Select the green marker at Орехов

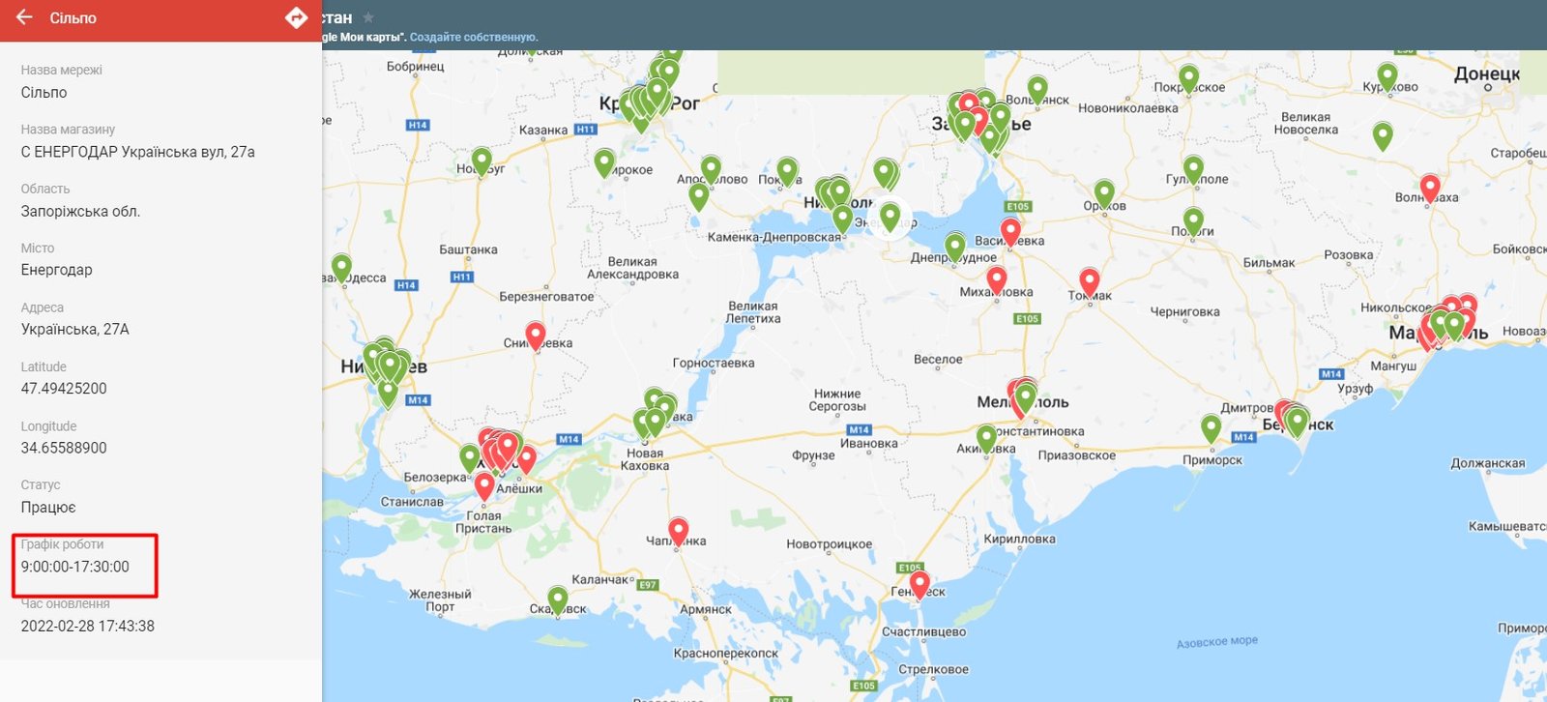[1104, 193]
